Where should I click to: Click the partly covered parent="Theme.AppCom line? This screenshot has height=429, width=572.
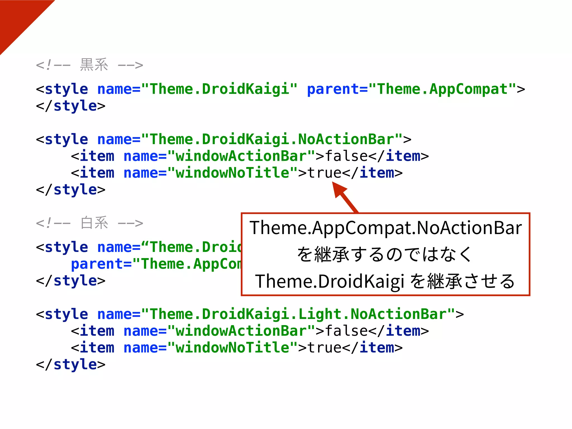(156, 264)
